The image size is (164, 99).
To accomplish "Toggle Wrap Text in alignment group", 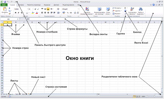I will (58, 9).
